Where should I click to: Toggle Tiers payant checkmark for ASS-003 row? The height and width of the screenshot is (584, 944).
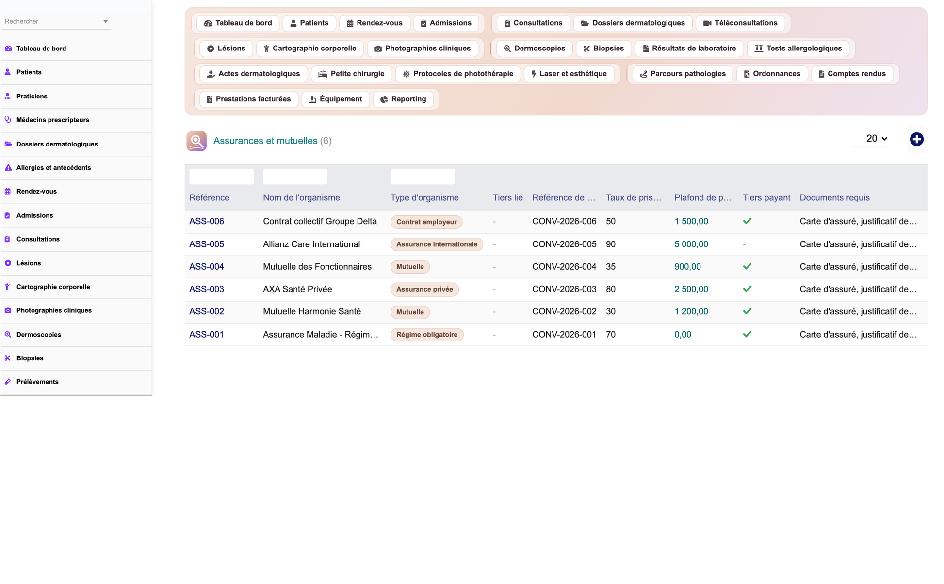click(747, 289)
